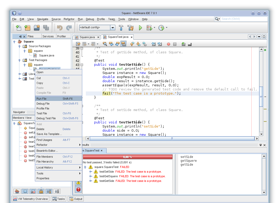Image resolution: width=279 pixels, height=203 pixels.
Task: Collapse the Source Packages tree node
Action: click(19, 46)
